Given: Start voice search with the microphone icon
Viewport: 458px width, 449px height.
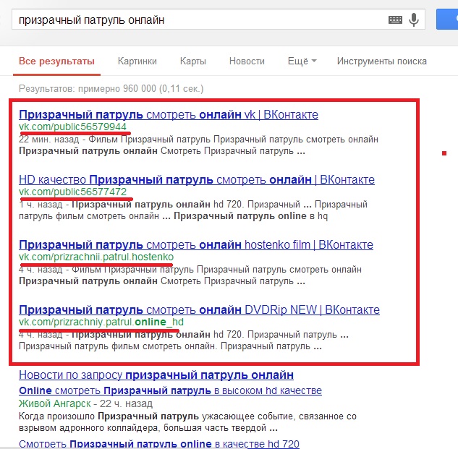Looking at the screenshot, I should 414,20.
